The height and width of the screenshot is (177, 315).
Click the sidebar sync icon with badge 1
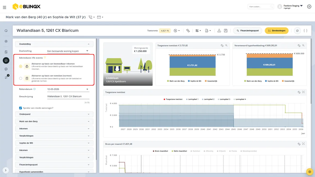(6, 77)
